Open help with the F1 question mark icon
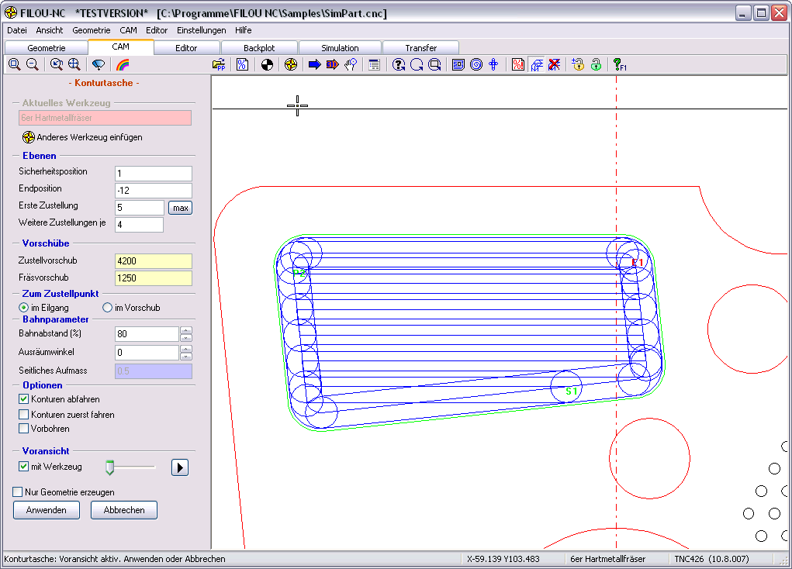Image resolution: width=792 pixels, height=569 pixels. [x=619, y=65]
